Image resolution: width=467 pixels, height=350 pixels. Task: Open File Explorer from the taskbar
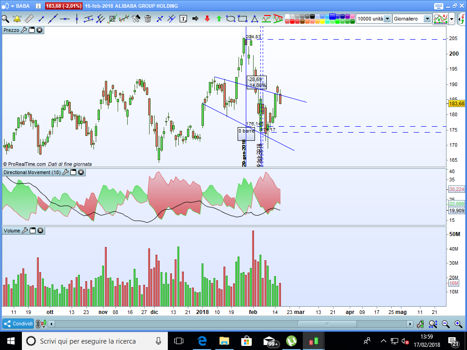point(224,341)
